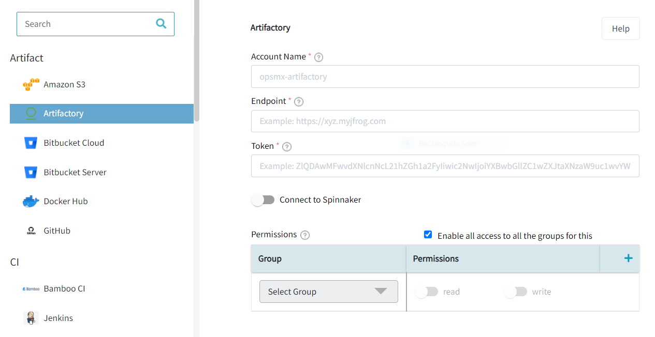Click the Bitbucket Server icon
The image size is (655, 337).
[x=31, y=172]
